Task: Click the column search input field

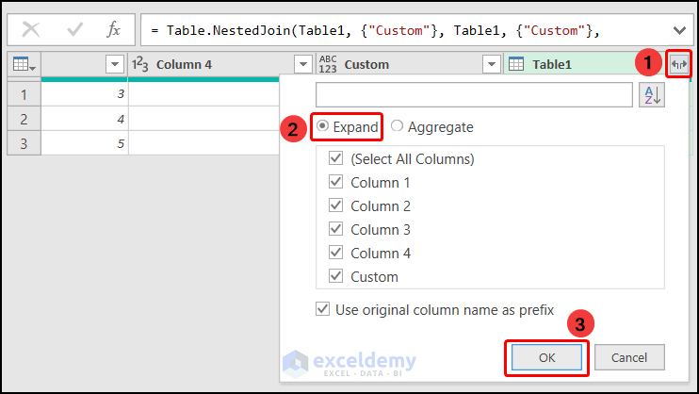Action: pyautogui.click(x=474, y=94)
